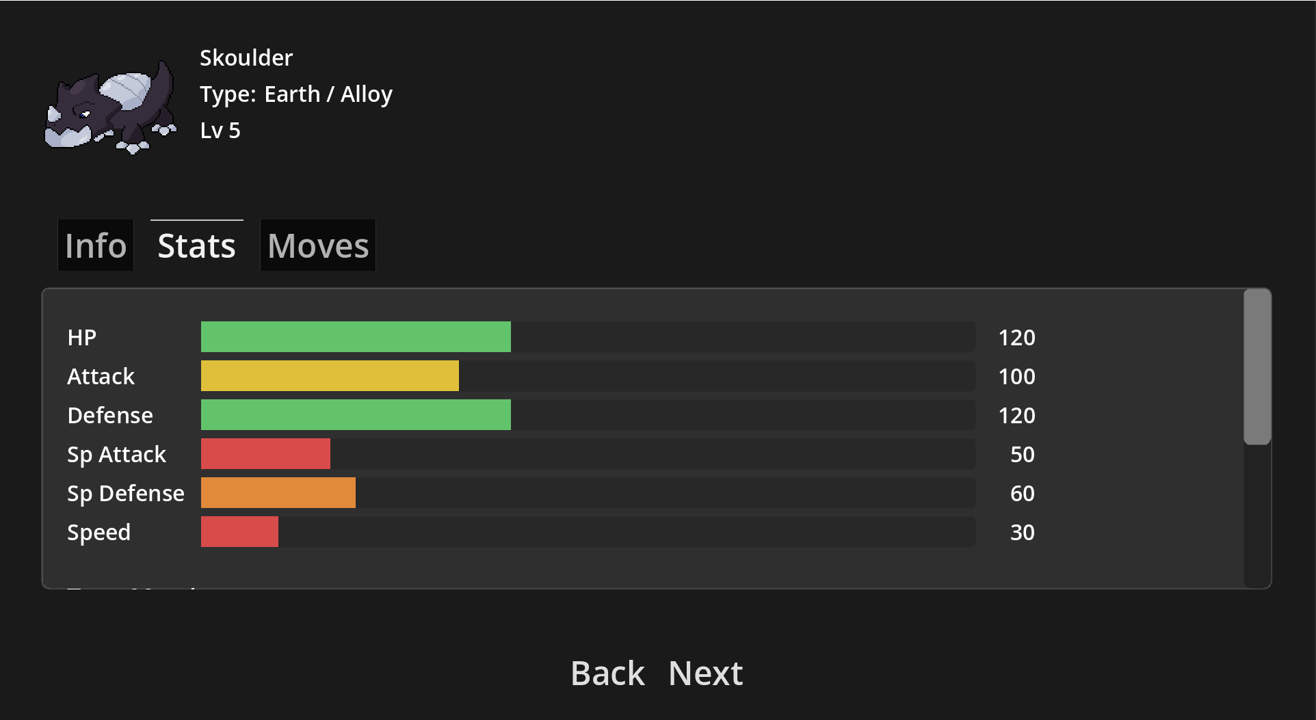Switch to the Info tab
The image size is (1316, 720).
(96, 245)
